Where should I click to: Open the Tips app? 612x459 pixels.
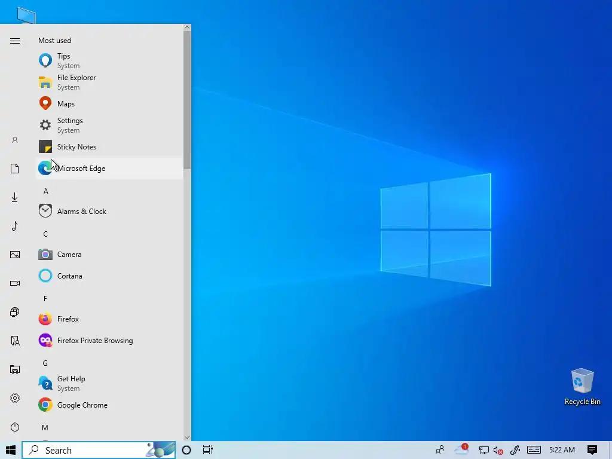point(109,60)
